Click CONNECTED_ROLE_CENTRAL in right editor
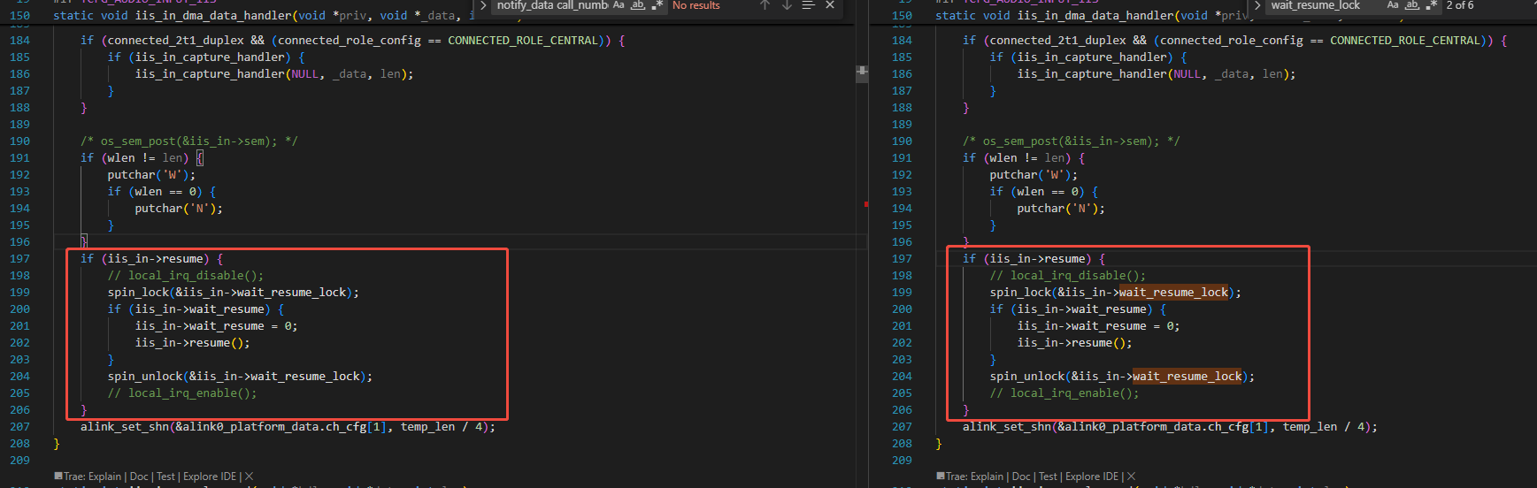The height and width of the screenshot is (488, 1537). click(x=1405, y=41)
